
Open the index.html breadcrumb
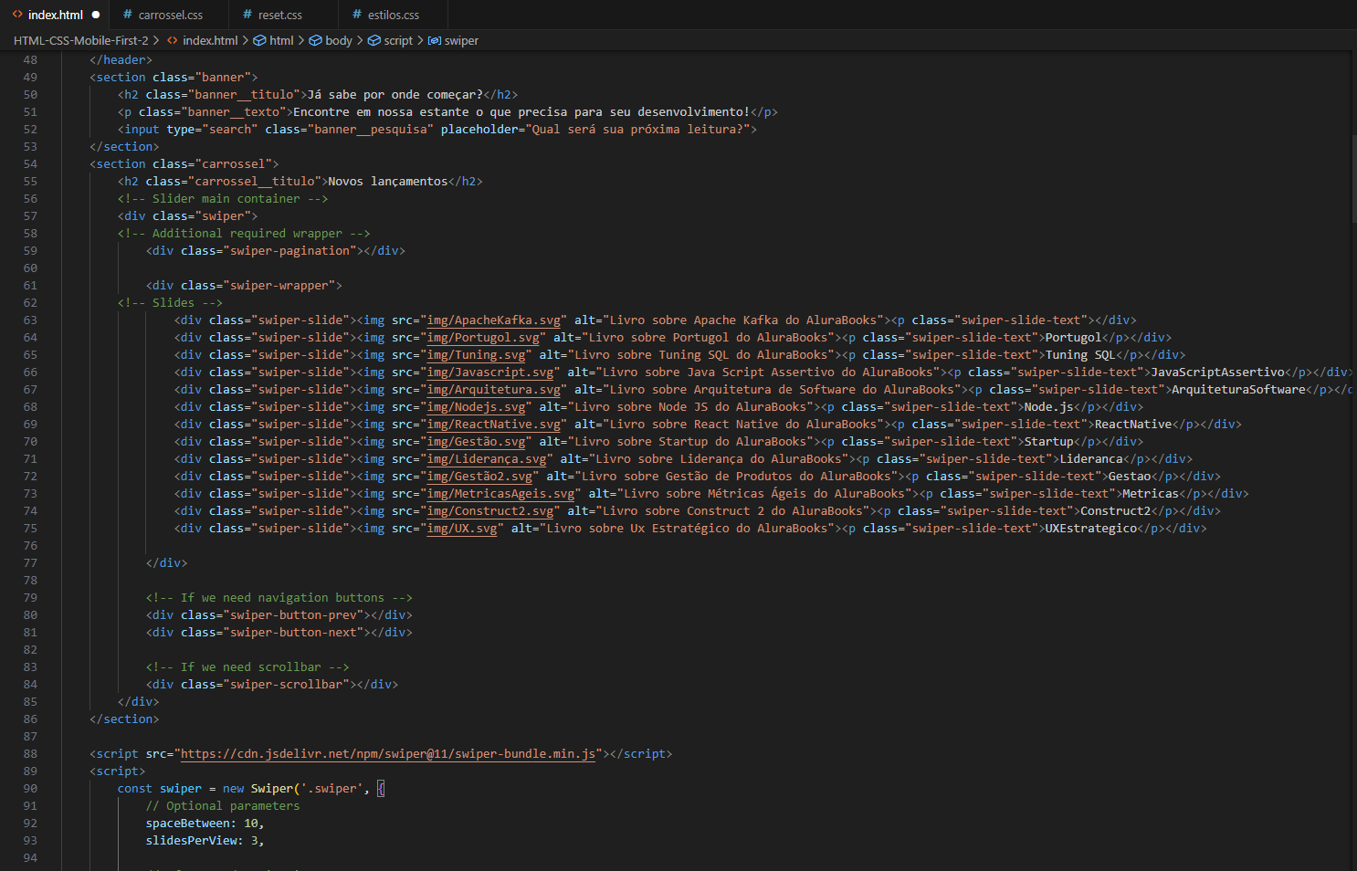click(x=210, y=40)
